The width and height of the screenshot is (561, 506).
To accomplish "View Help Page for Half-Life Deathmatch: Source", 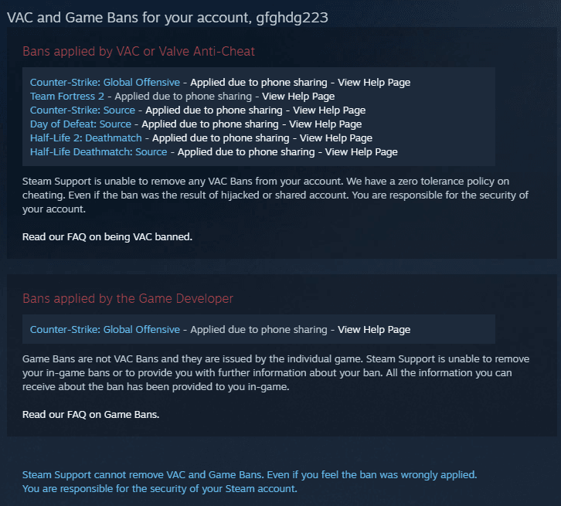I will click(x=362, y=152).
